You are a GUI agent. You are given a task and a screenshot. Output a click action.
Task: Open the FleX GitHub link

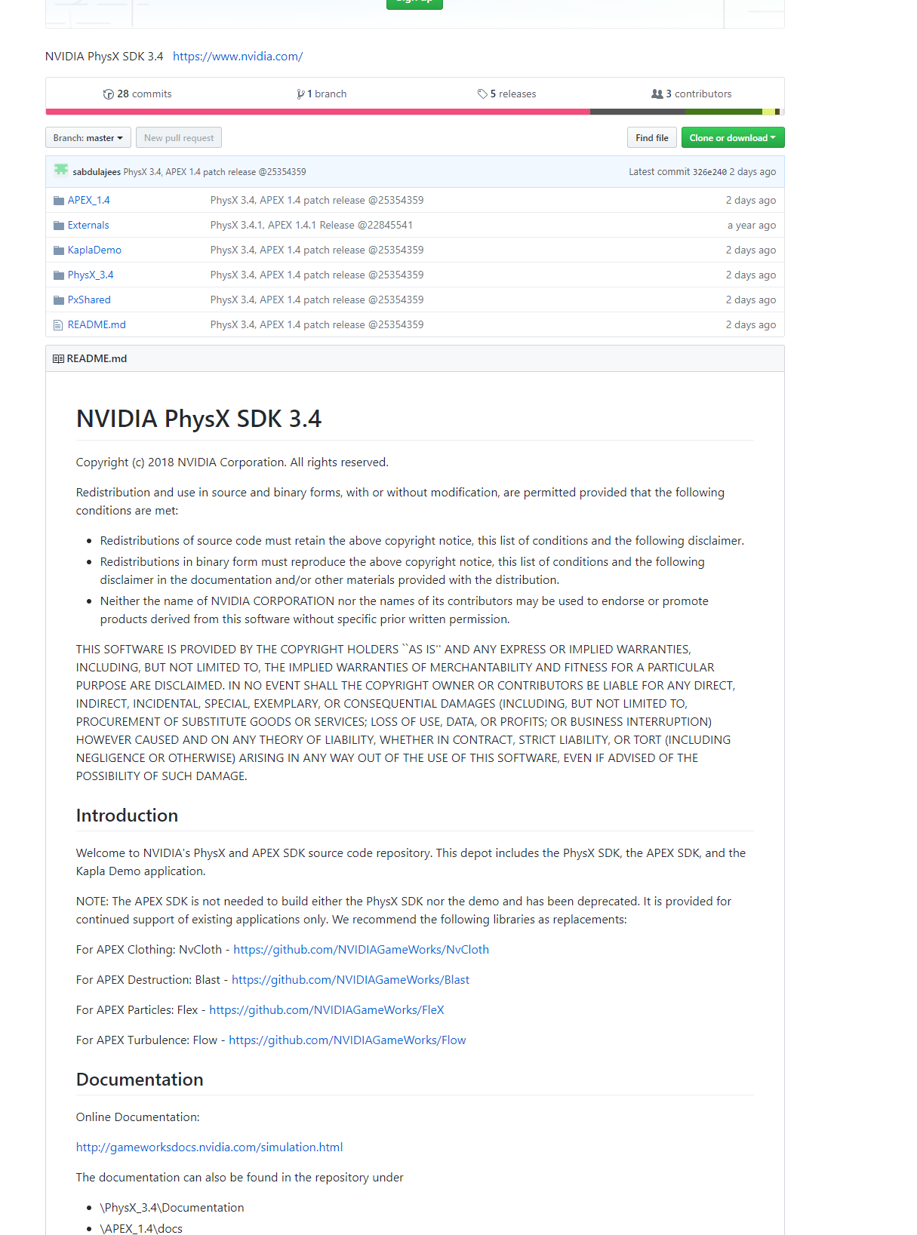(x=327, y=1010)
